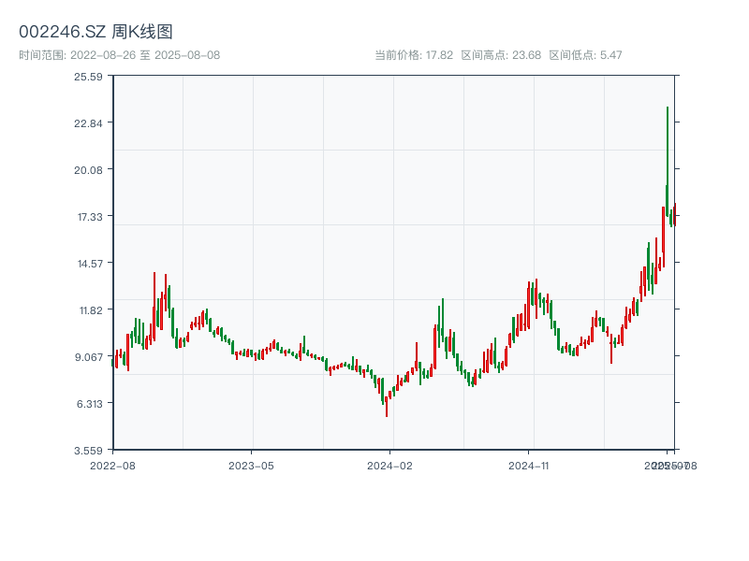Click the chart title 002246.SZ 周K线图
The width and height of the screenshot is (749, 561).
pyautogui.click(x=95, y=32)
